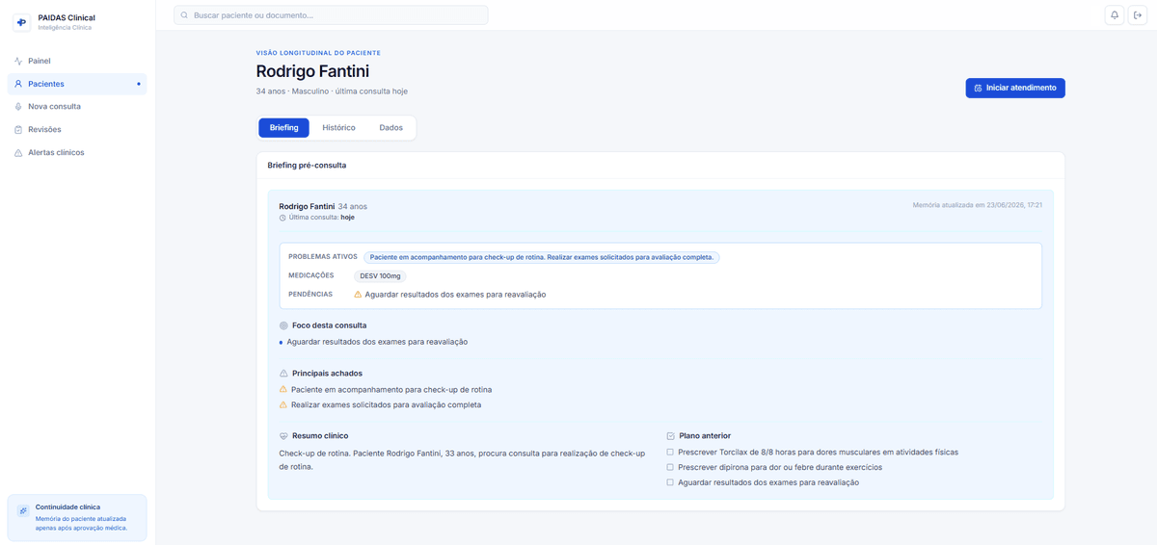Click the PENDÊNCIAS label
1157x545 pixels.
(x=310, y=294)
